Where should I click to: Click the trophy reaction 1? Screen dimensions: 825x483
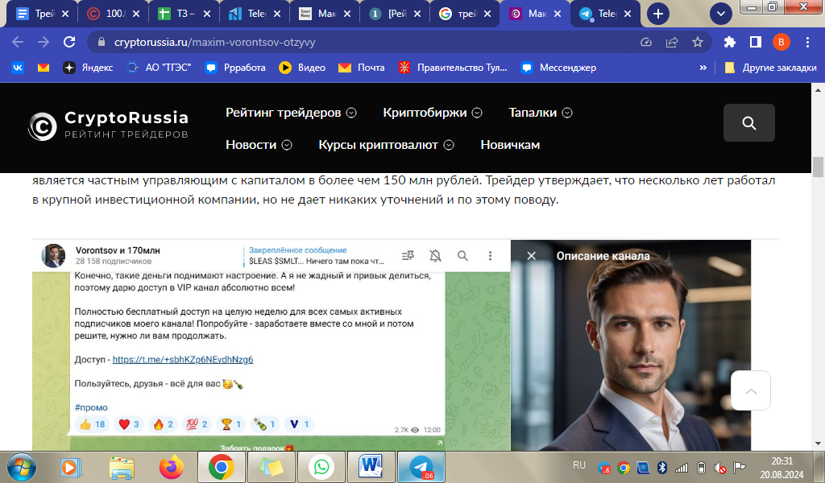(x=231, y=424)
